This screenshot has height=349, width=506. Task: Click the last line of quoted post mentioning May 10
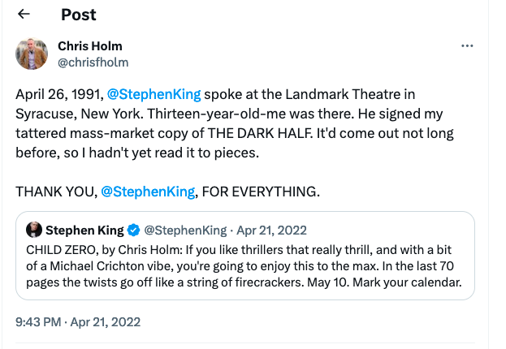pyautogui.click(x=244, y=282)
